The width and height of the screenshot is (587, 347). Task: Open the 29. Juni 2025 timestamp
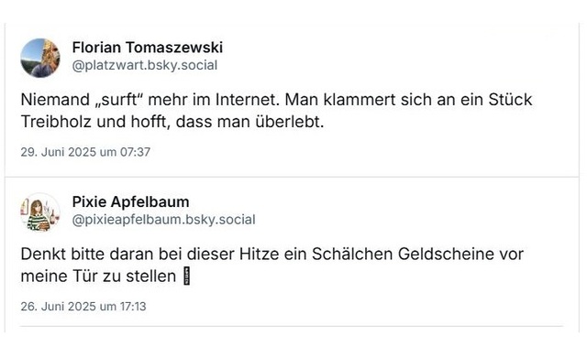(85, 152)
